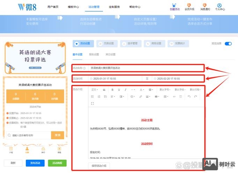This screenshot has height=174, width=238.
Task: Open the insert video dropdown
Action: (157, 96)
